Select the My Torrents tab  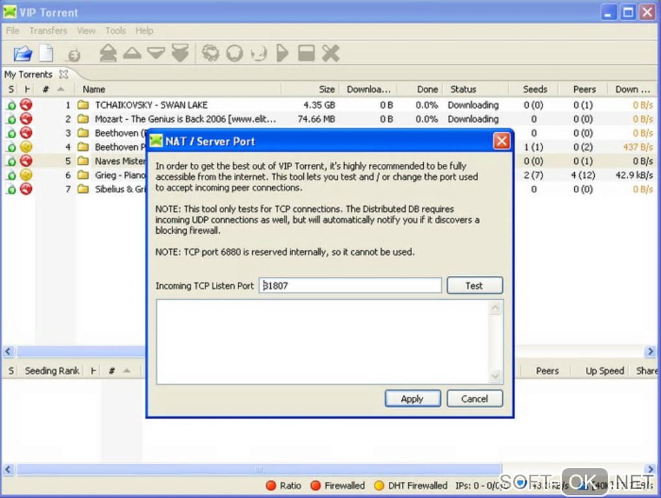click(29, 74)
